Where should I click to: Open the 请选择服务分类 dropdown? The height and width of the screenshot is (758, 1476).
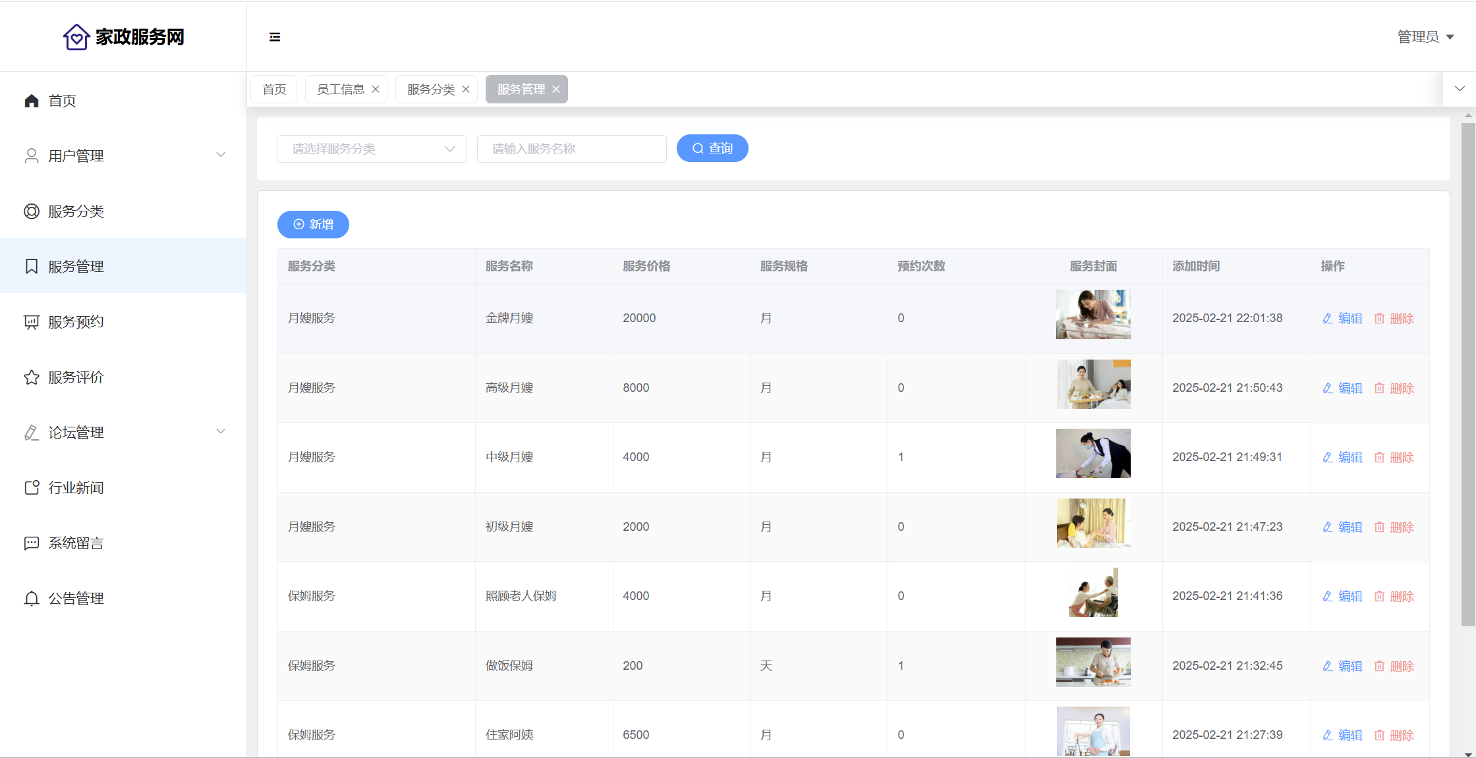(372, 149)
